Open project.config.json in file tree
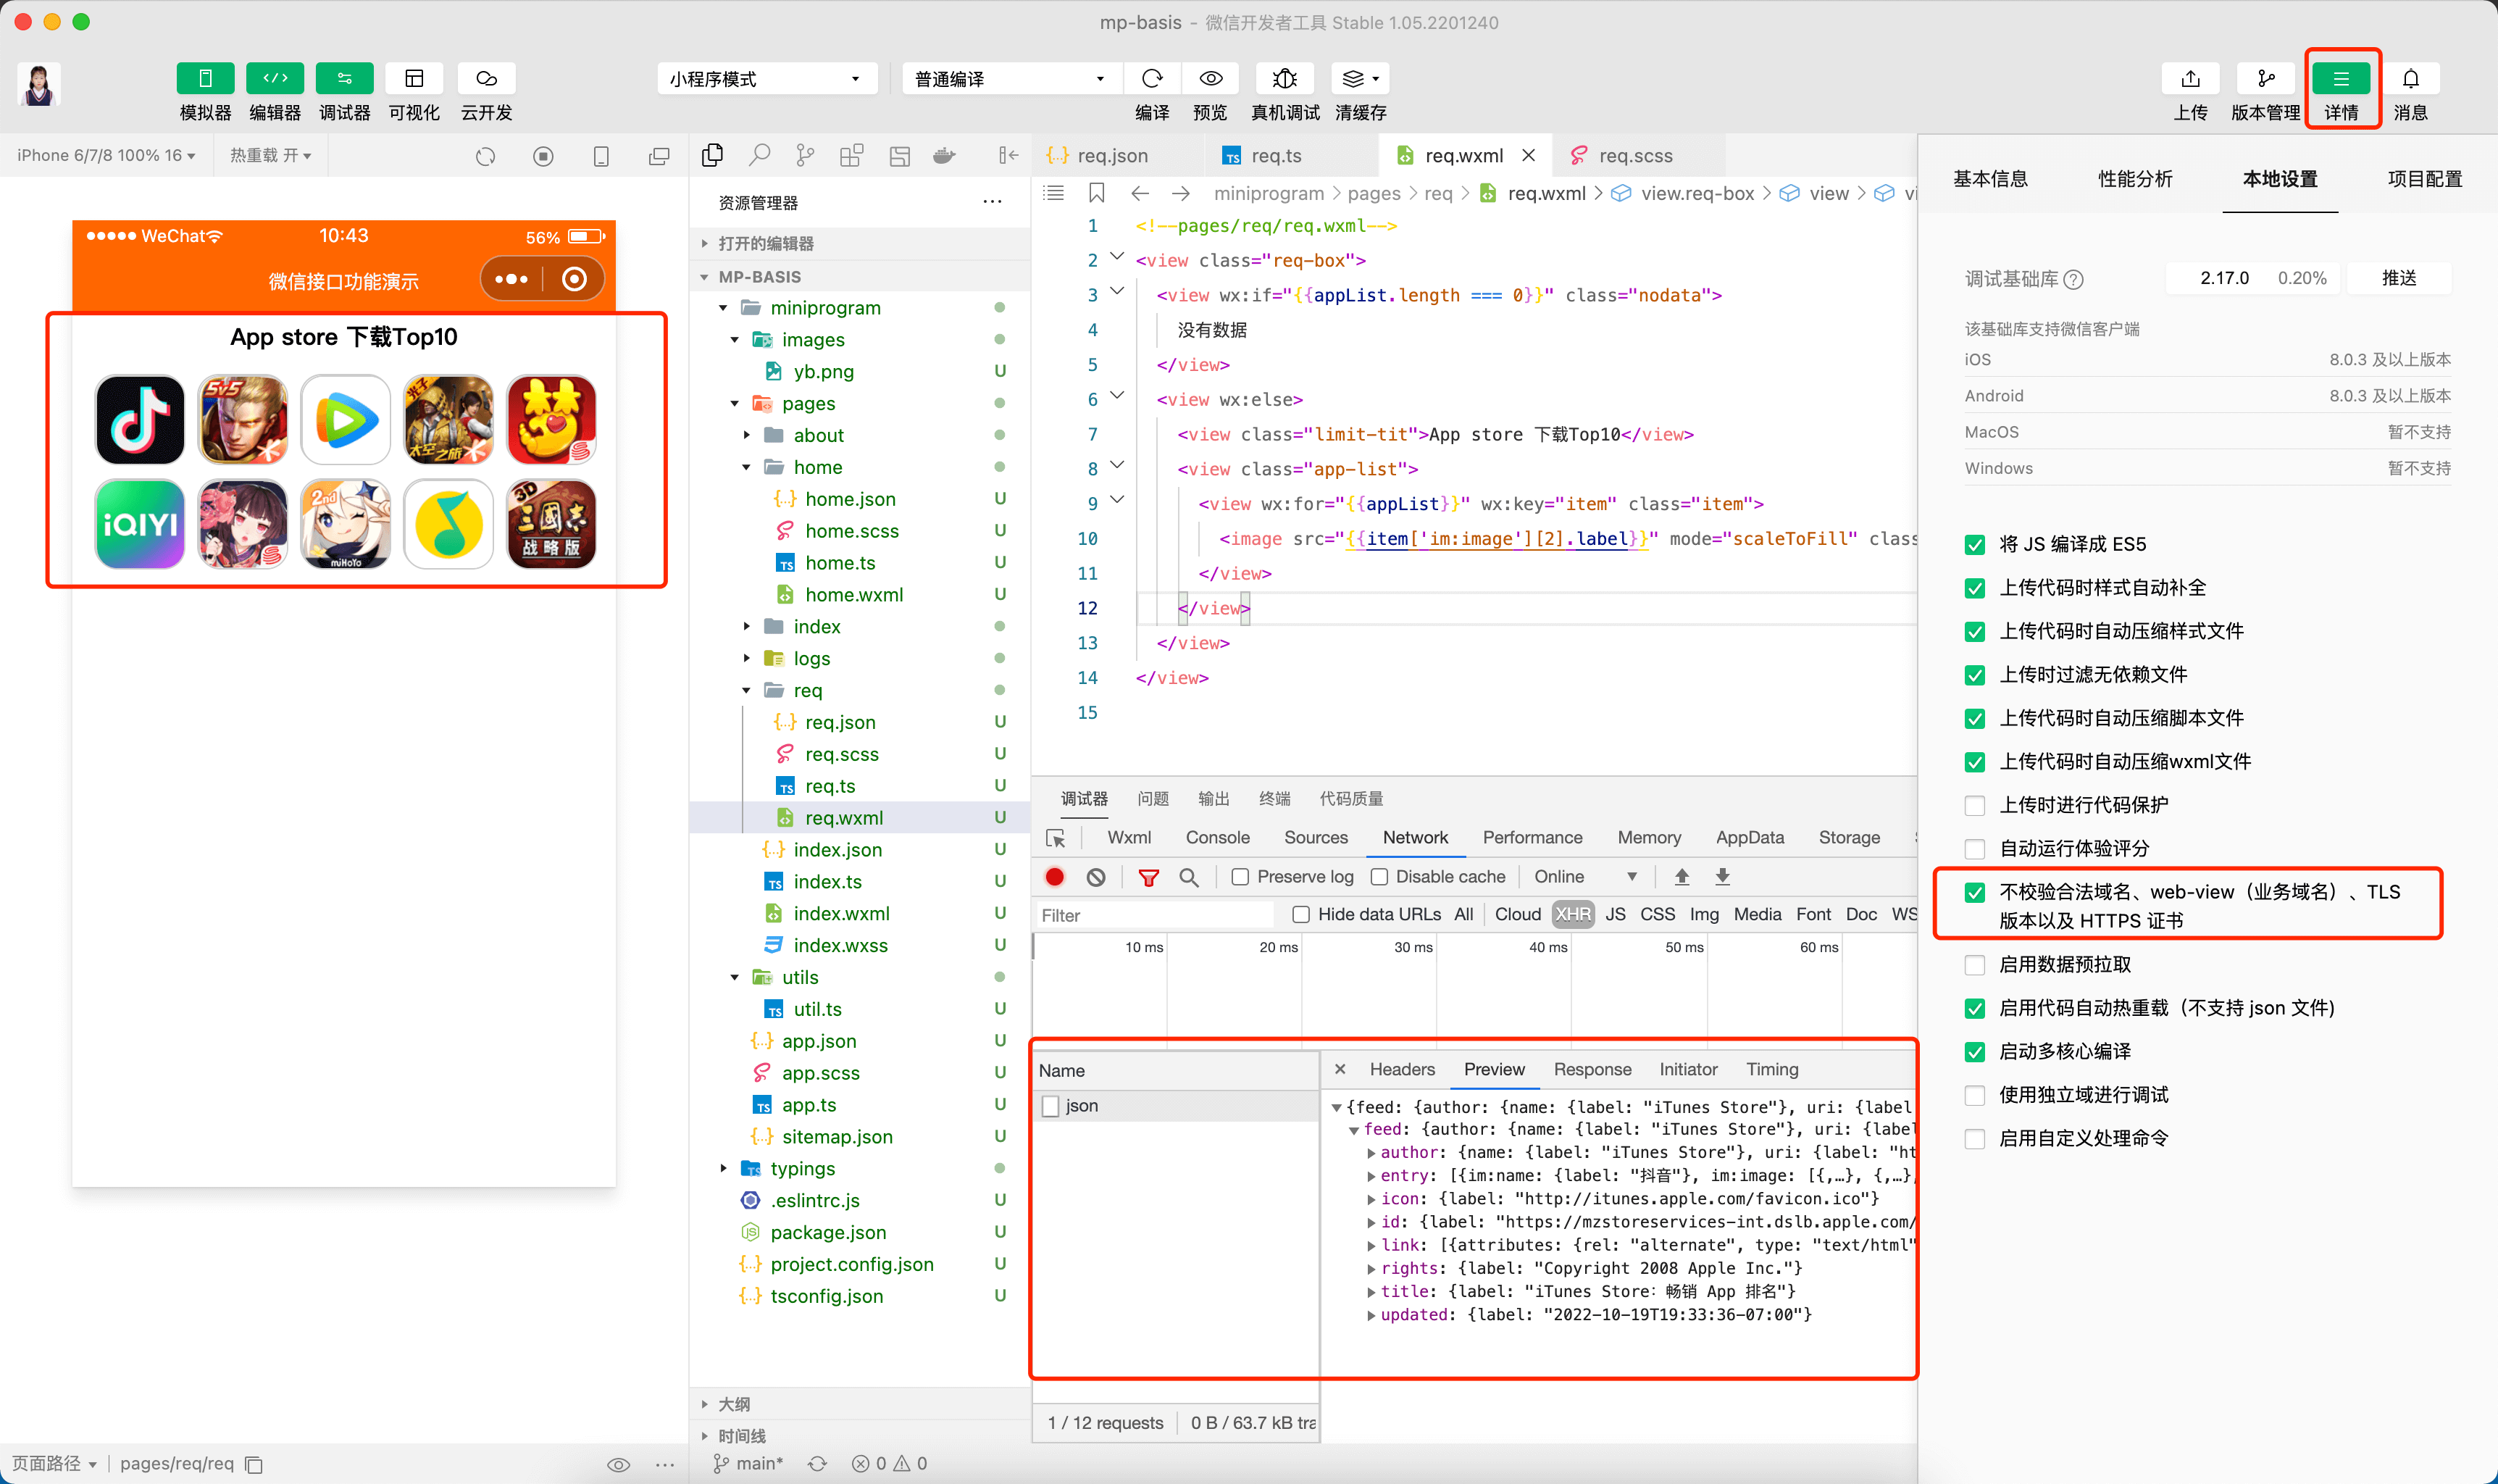 852,1264
